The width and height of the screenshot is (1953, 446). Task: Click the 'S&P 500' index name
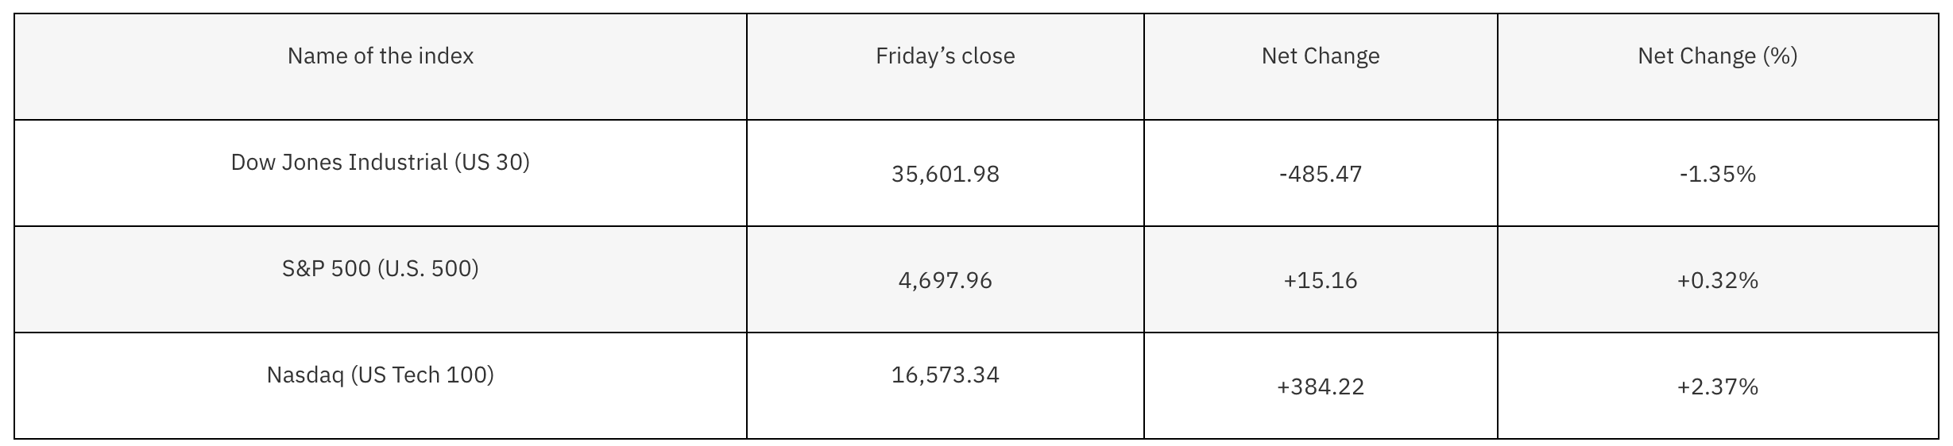click(326, 269)
